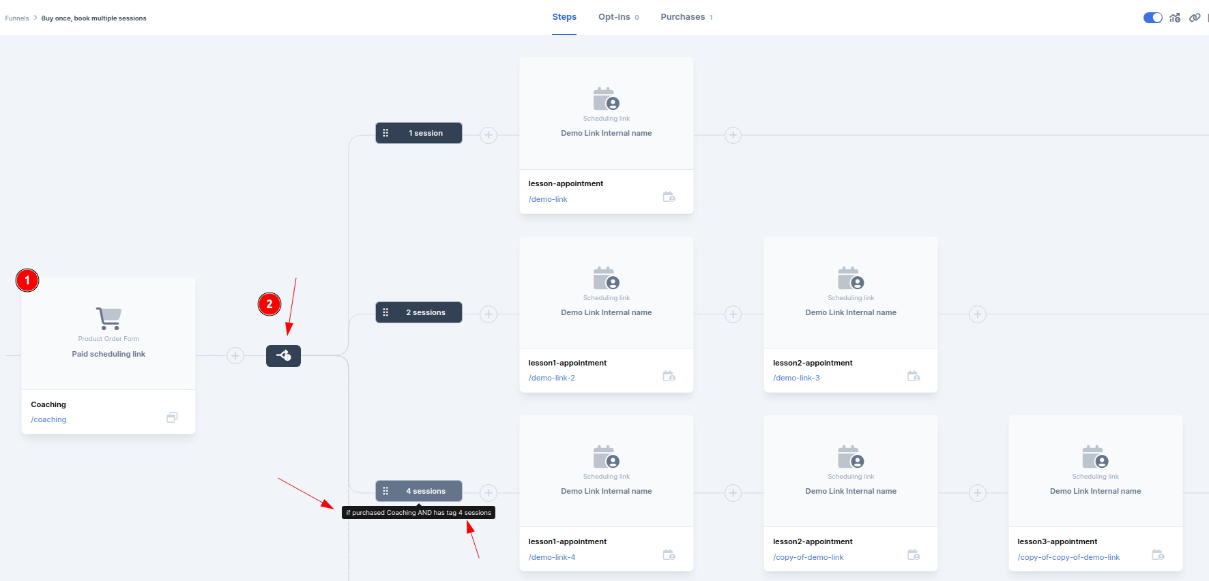The width and height of the screenshot is (1209, 581).
Task: Click the calendar icon beside /demo-link-3
Action: tap(914, 376)
